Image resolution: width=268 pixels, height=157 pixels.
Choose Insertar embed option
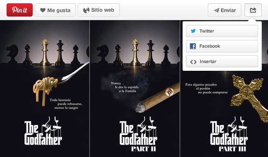(222, 61)
